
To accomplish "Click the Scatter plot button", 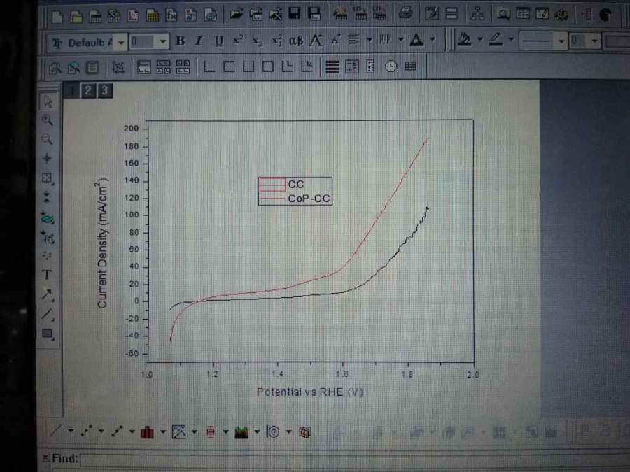I will [x=86, y=432].
